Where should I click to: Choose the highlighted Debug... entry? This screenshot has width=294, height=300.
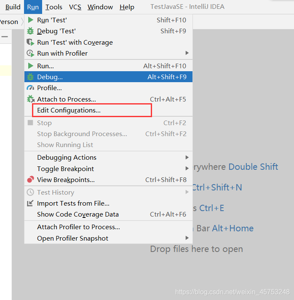108,77
